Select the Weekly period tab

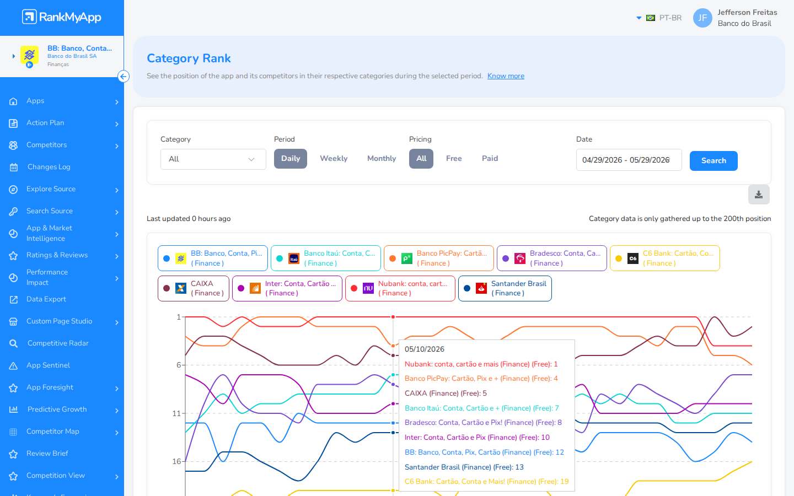tap(334, 159)
